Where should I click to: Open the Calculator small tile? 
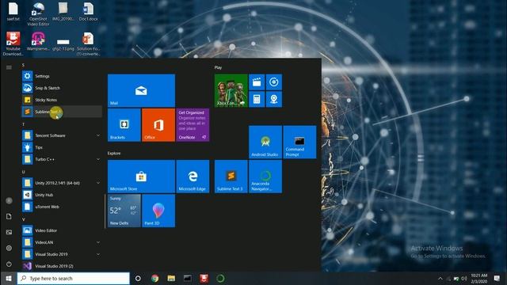[x=257, y=99]
